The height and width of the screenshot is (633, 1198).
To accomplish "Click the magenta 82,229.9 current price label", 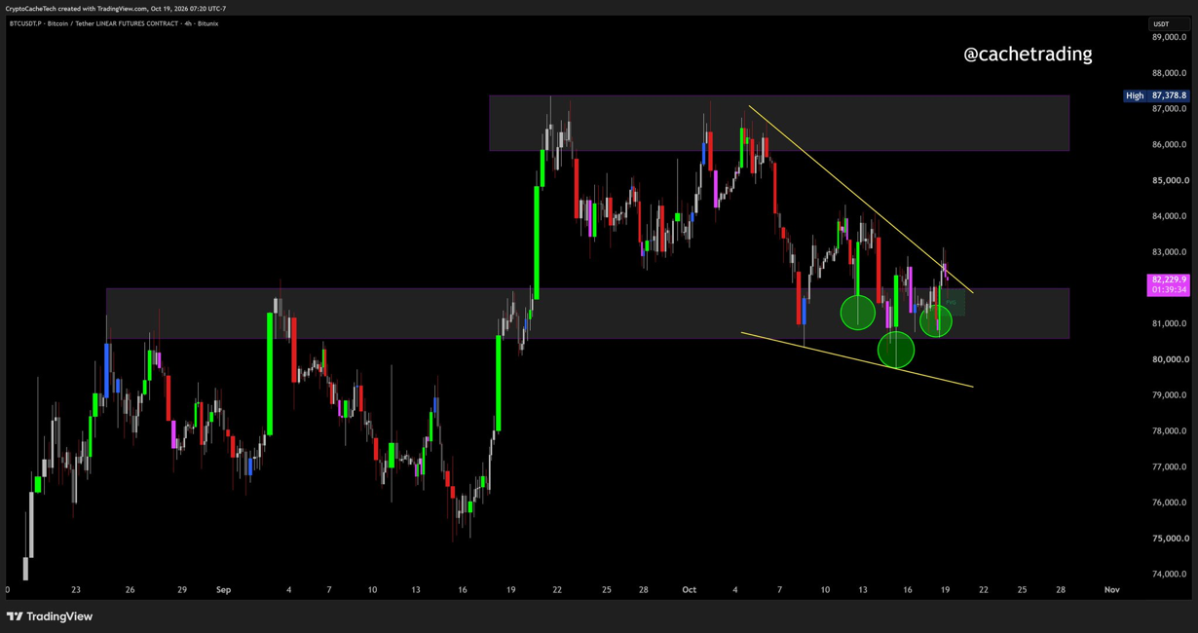I will click(1169, 284).
